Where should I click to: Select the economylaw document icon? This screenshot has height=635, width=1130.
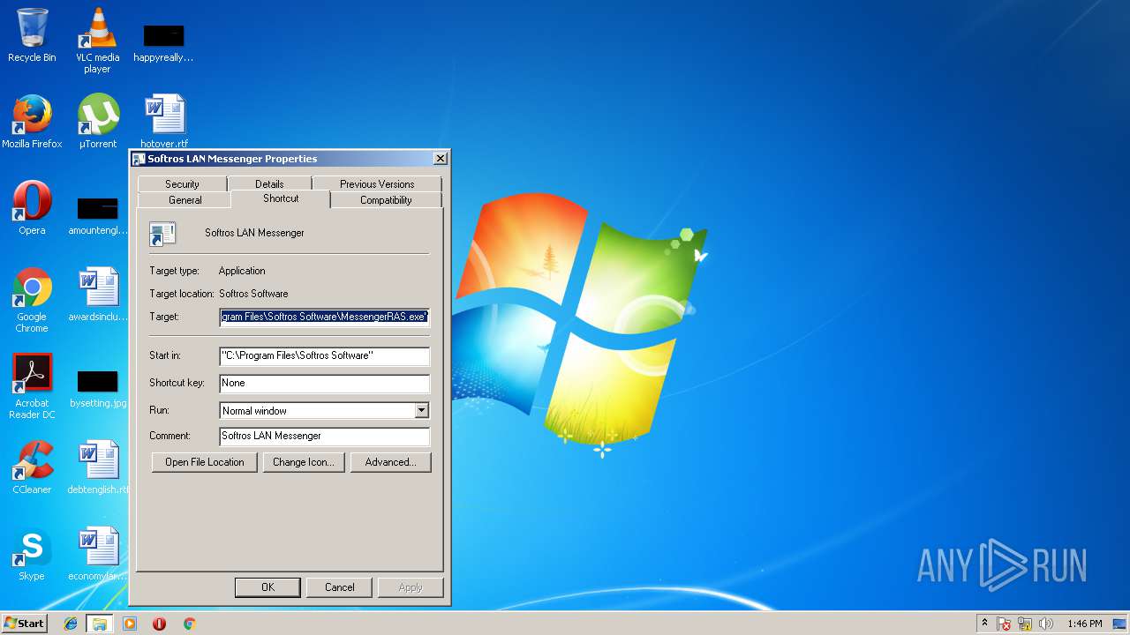click(97, 554)
